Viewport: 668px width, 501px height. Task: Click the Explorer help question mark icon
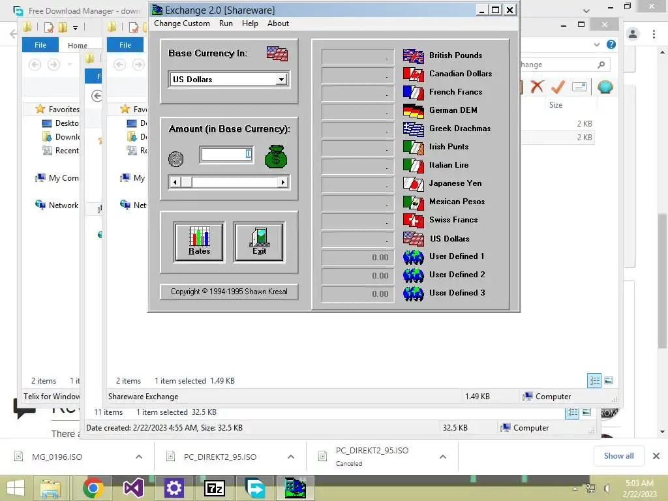(611, 44)
